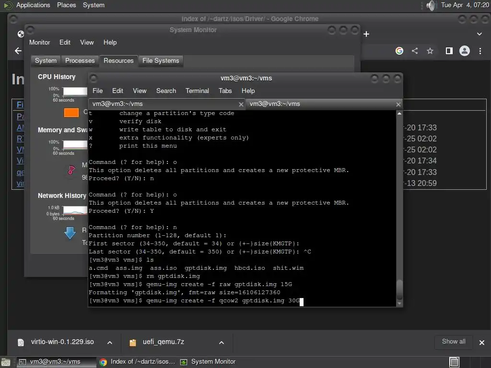Screen dimensions: 491x368
Task: Open Help menu in System Monitor
Action: 110,42
